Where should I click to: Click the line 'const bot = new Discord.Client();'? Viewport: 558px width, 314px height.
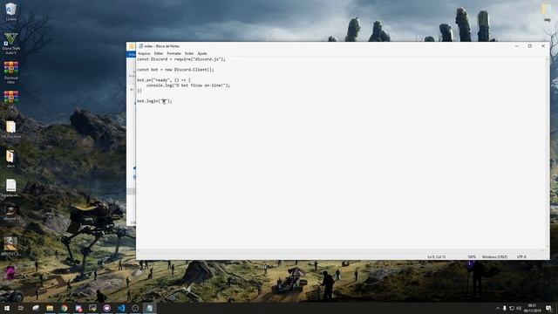pyautogui.click(x=175, y=70)
